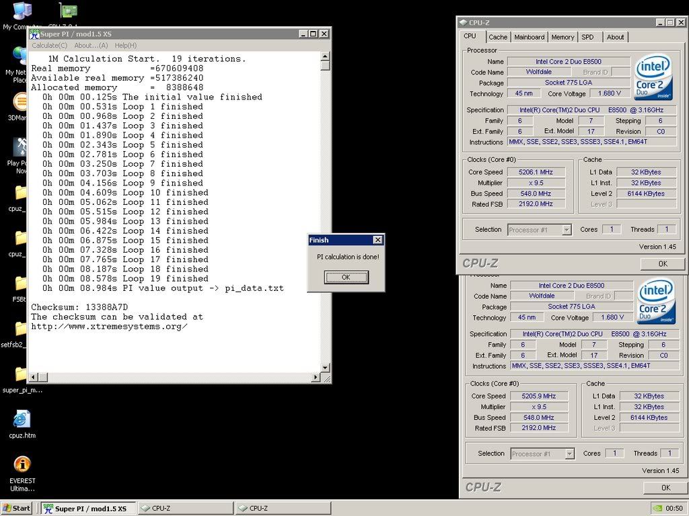Open the Windows Start menu
Viewport: 689px width, 516px height.
(x=17, y=508)
